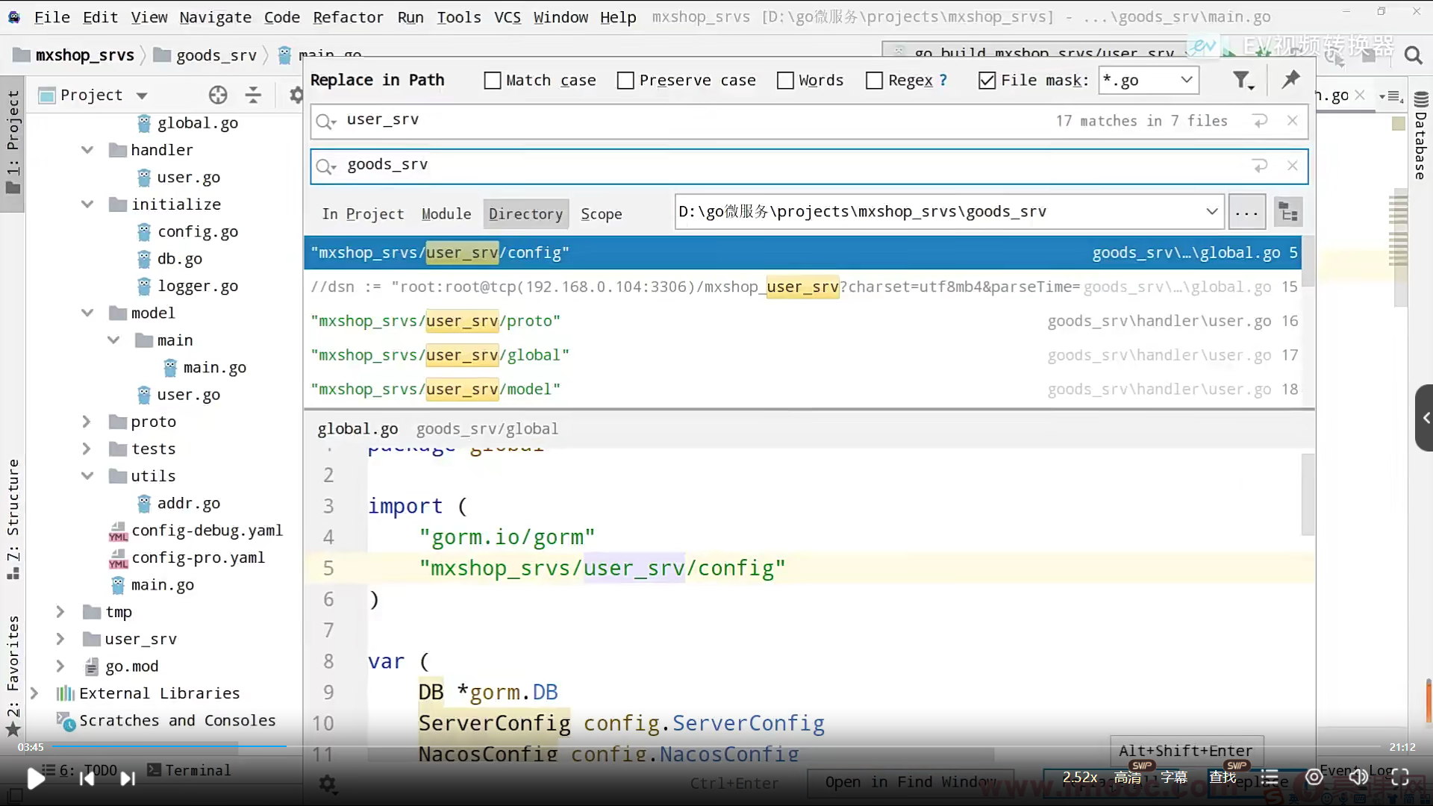Open the file mask *.go dropdown
1433x806 pixels.
tap(1186, 80)
